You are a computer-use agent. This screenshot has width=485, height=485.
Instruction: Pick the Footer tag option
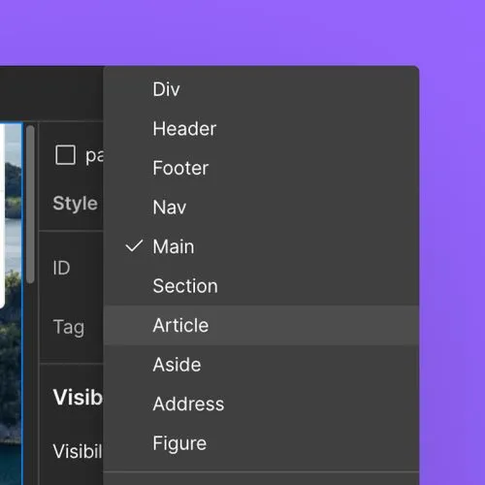(x=261, y=168)
